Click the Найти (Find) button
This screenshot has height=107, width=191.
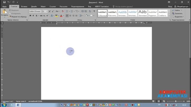[x=176, y=10]
